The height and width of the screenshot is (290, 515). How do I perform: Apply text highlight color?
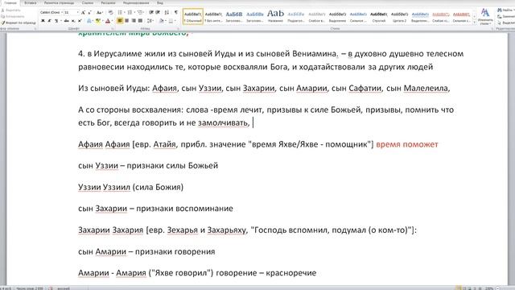tap(97, 21)
